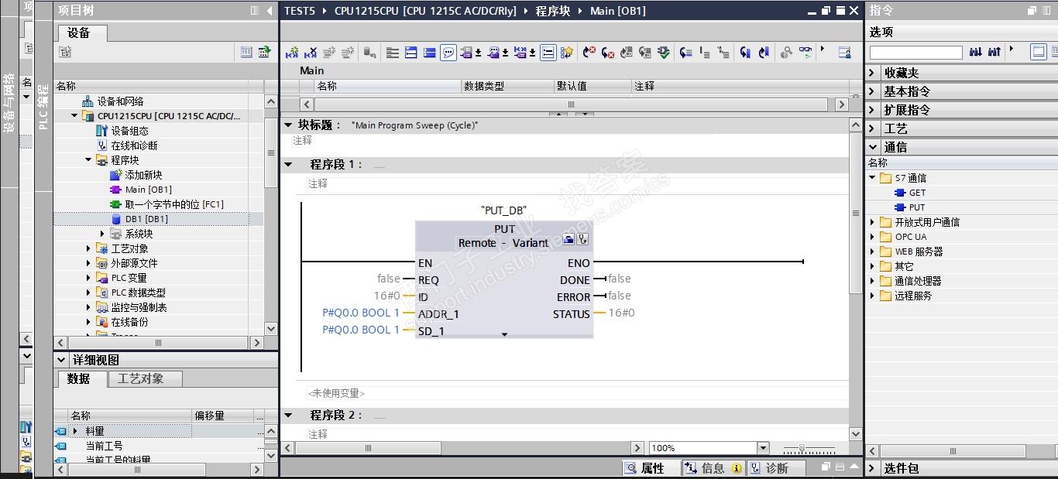The height and width of the screenshot is (479, 1058).
Task: Open the 工艺 instruction section
Action: [x=961, y=128]
